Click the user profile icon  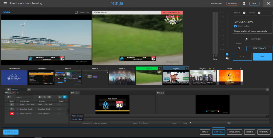pyautogui.click(x=244, y=3)
